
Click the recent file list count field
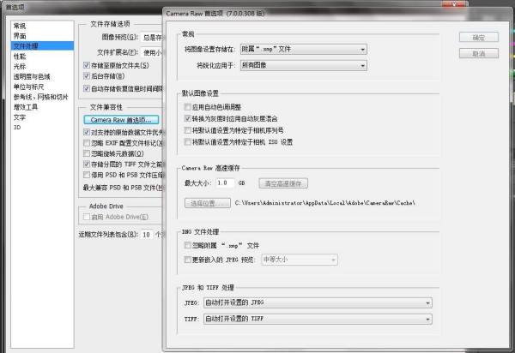(147, 235)
